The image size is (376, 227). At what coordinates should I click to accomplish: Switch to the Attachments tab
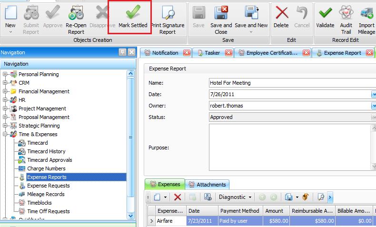(207, 184)
